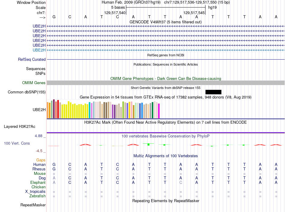Select the chr7: ruler label
This screenshot has width=285, height=212.
tap(41, 13)
